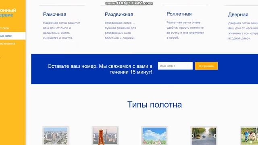Viewport: 258px width, 145px height.
Task: Select the active сетки sidebar menu item
Action: click(12, 36)
